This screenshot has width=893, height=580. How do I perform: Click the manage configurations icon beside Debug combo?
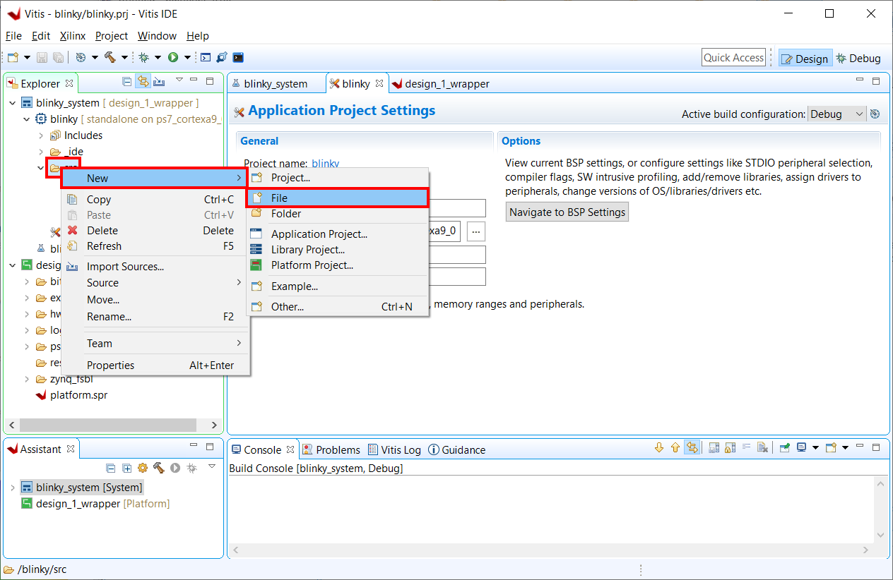point(875,114)
